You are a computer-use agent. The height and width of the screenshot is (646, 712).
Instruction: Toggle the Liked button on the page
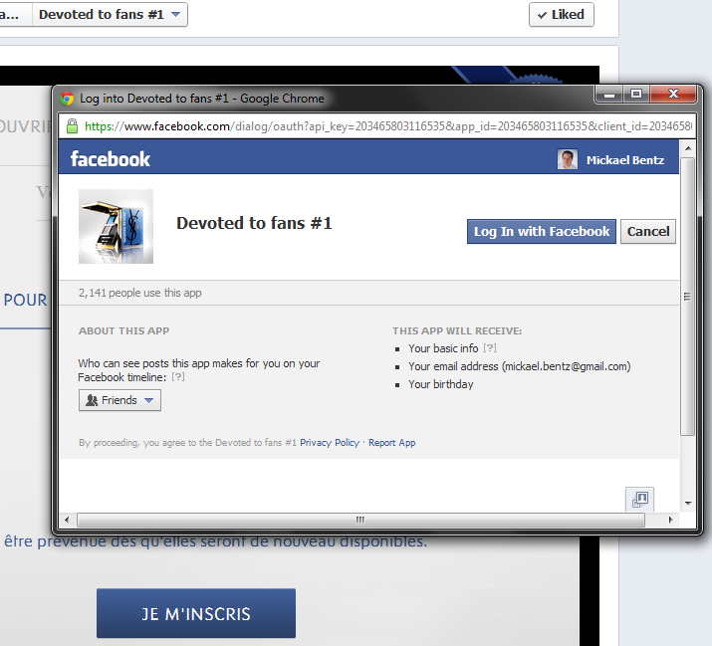pyautogui.click(x=562, y=15)
